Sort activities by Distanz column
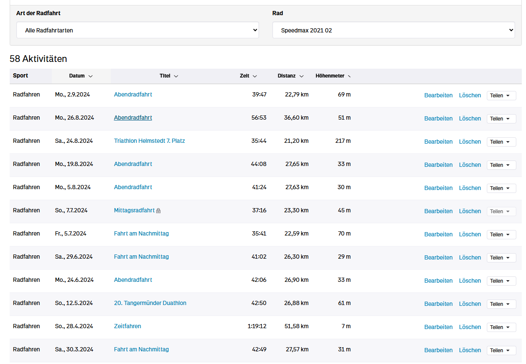Image resolution: width=526 pixels, height=364 pixels. click(x=290, y=76)
